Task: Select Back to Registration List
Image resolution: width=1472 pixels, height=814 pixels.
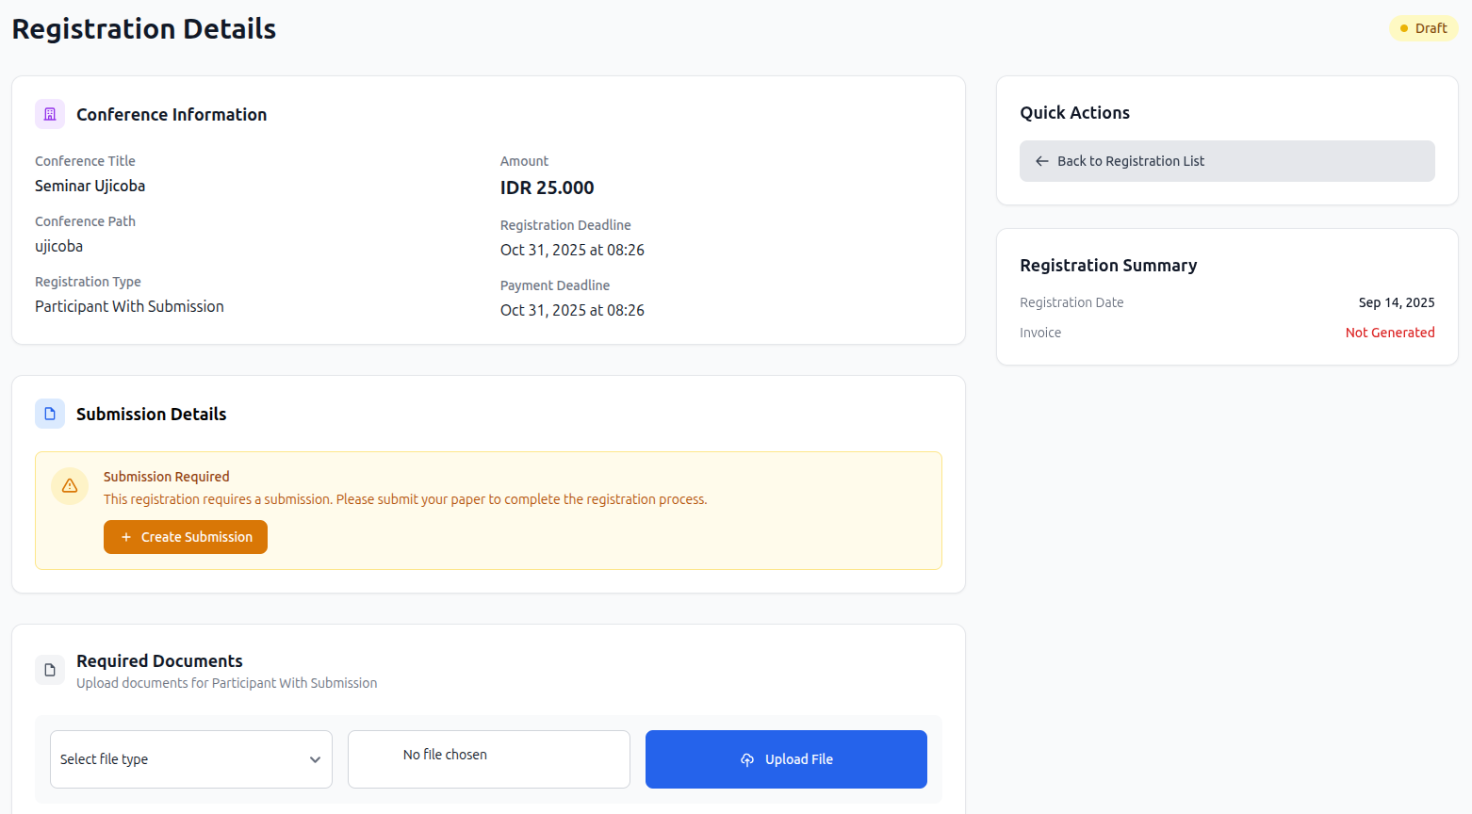Action: pyautogui.click(x=1226, y=161)
